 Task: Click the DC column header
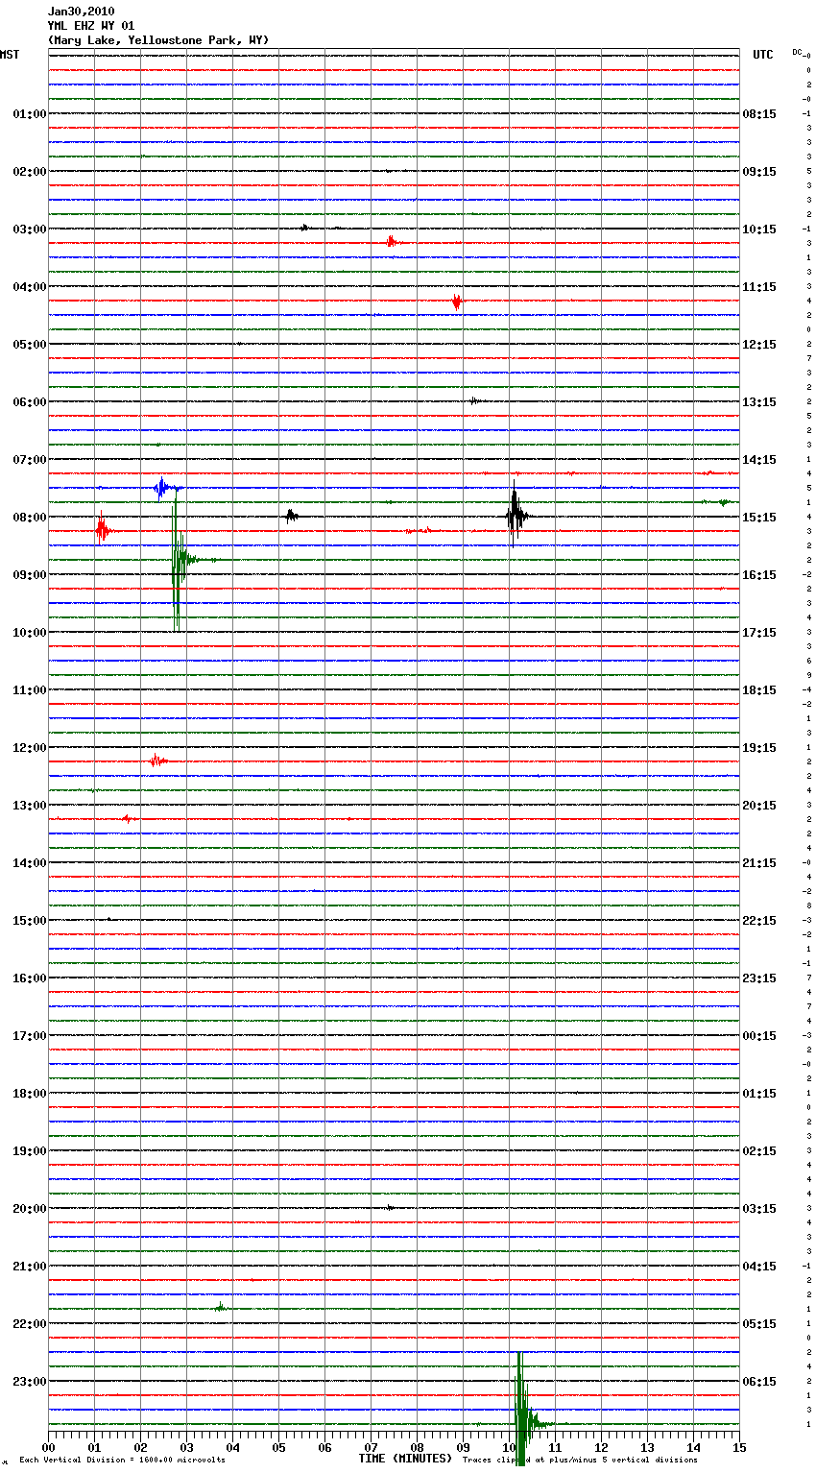click(798, 52)
